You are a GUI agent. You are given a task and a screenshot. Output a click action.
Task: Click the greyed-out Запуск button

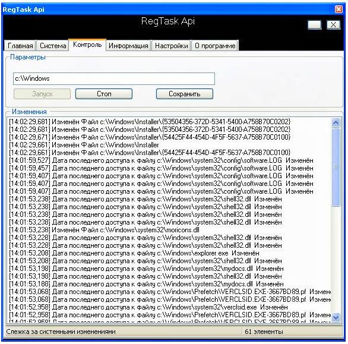42,94
